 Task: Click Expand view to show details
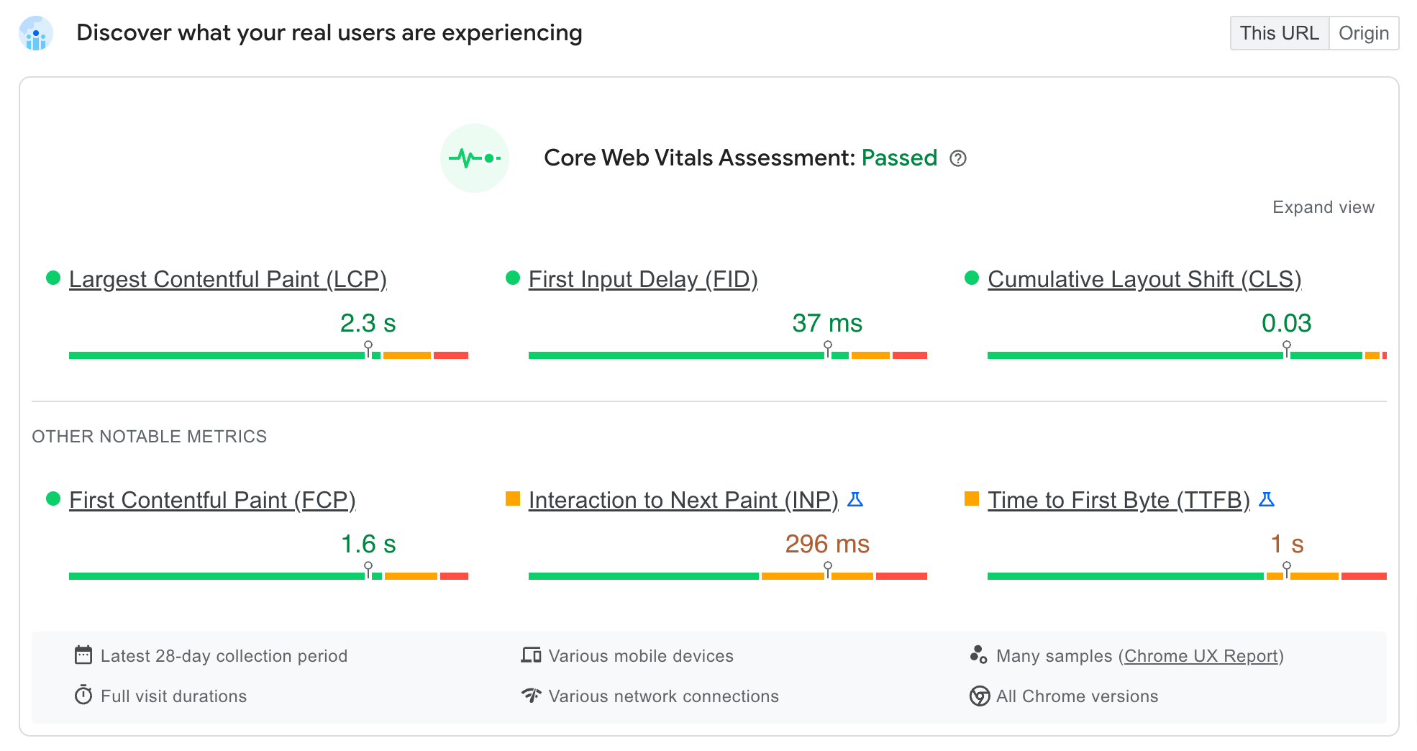pyautogui.click(x=1323, y=207)
